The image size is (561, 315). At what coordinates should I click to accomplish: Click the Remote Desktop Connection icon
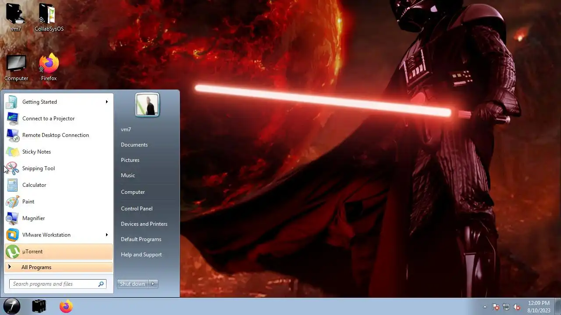coord(12,135)
